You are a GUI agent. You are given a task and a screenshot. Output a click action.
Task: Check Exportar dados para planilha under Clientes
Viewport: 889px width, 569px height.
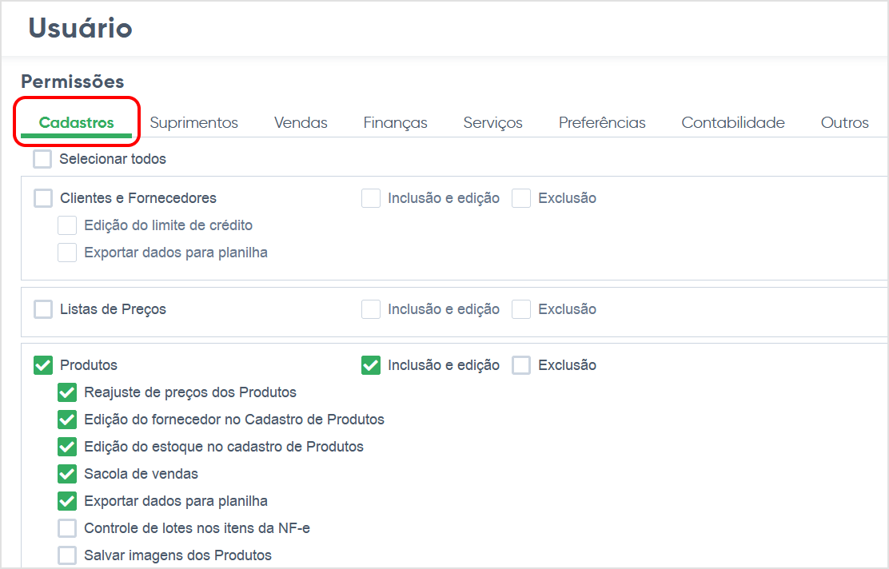[67, 253]
